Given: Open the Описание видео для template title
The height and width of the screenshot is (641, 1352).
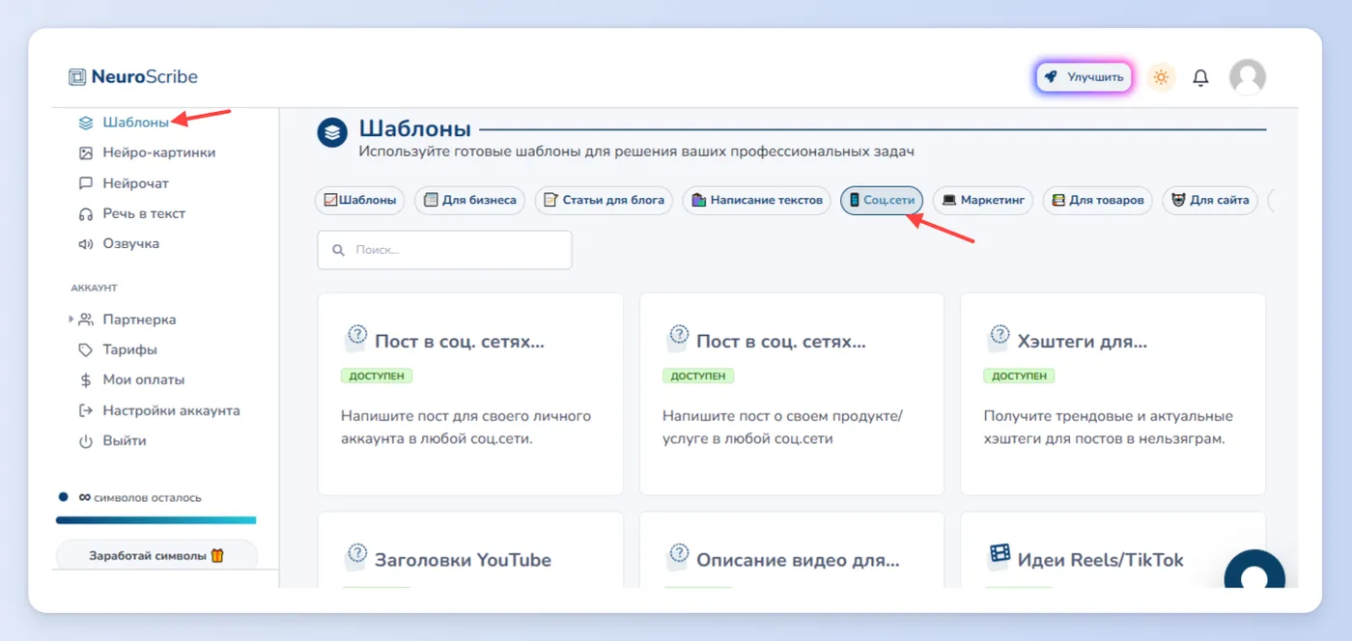Looking at the screenshot, I should click(x=798, y=560).
